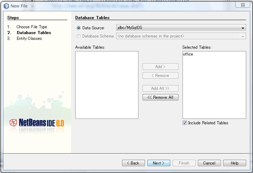Click the Finish button
This screenshot has height=173, width=253.
[x=184, y=163]
